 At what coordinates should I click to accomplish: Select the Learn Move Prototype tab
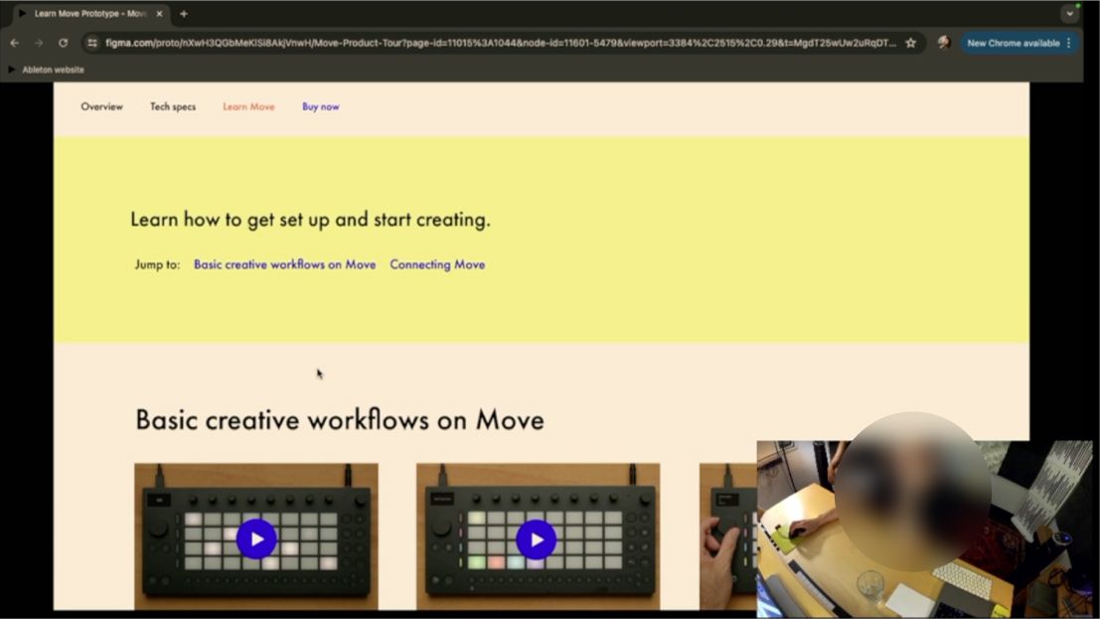[89, 13]
